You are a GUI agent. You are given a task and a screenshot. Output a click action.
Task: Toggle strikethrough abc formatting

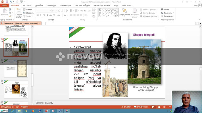coord(50,15)
